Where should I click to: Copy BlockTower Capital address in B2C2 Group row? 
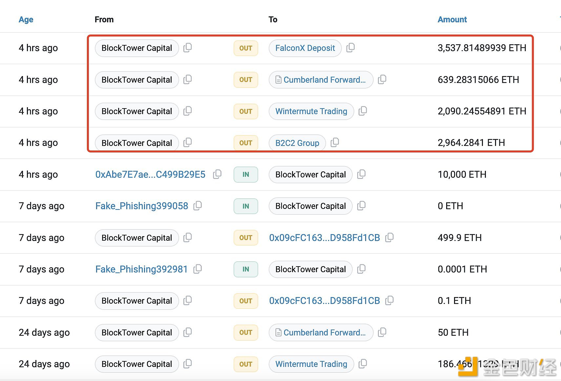point(187,143)
